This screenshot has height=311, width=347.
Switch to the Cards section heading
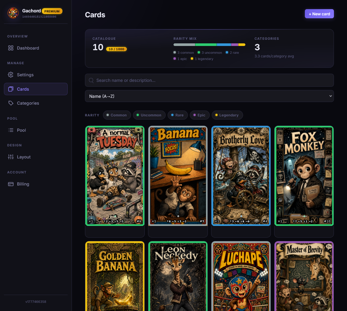95,15
